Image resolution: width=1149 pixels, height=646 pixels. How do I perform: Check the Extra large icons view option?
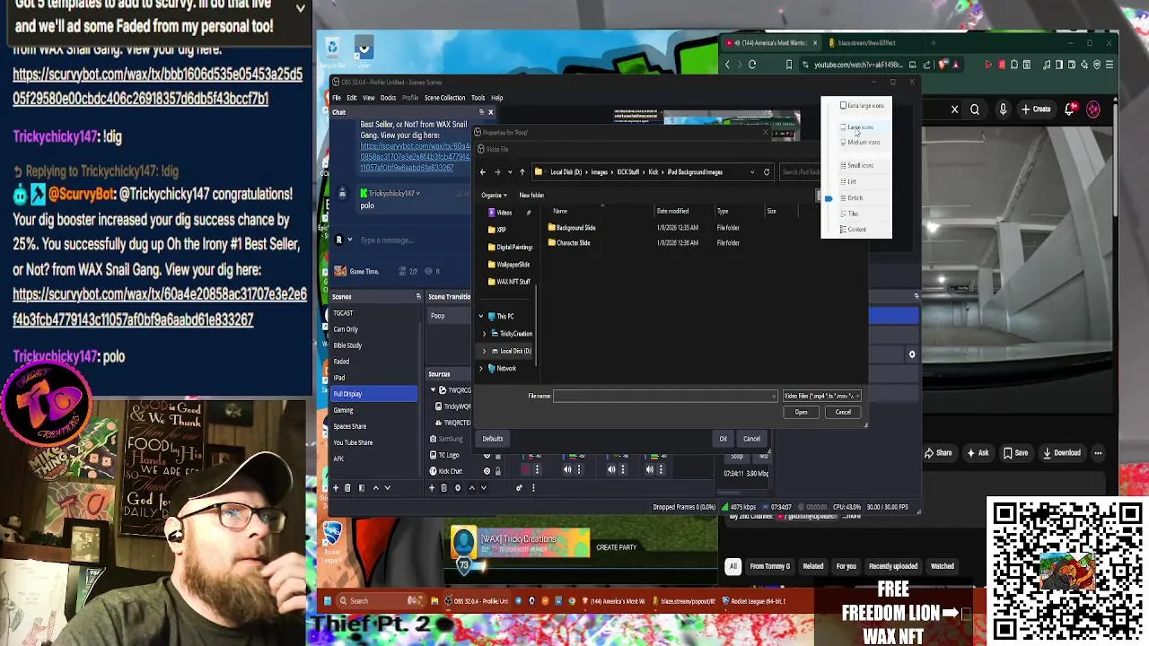coord(862,106)
